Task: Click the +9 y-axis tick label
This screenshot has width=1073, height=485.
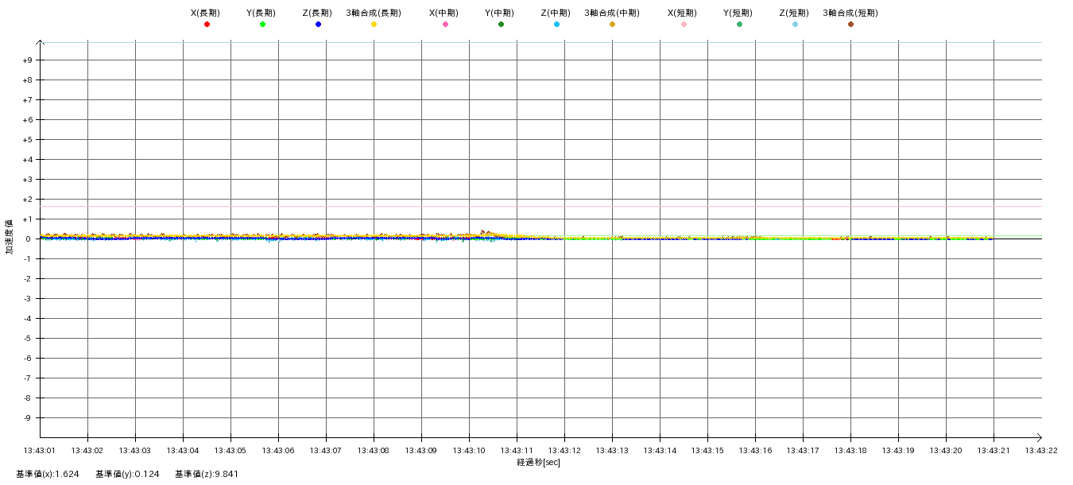Action: [x=27, y=60]
